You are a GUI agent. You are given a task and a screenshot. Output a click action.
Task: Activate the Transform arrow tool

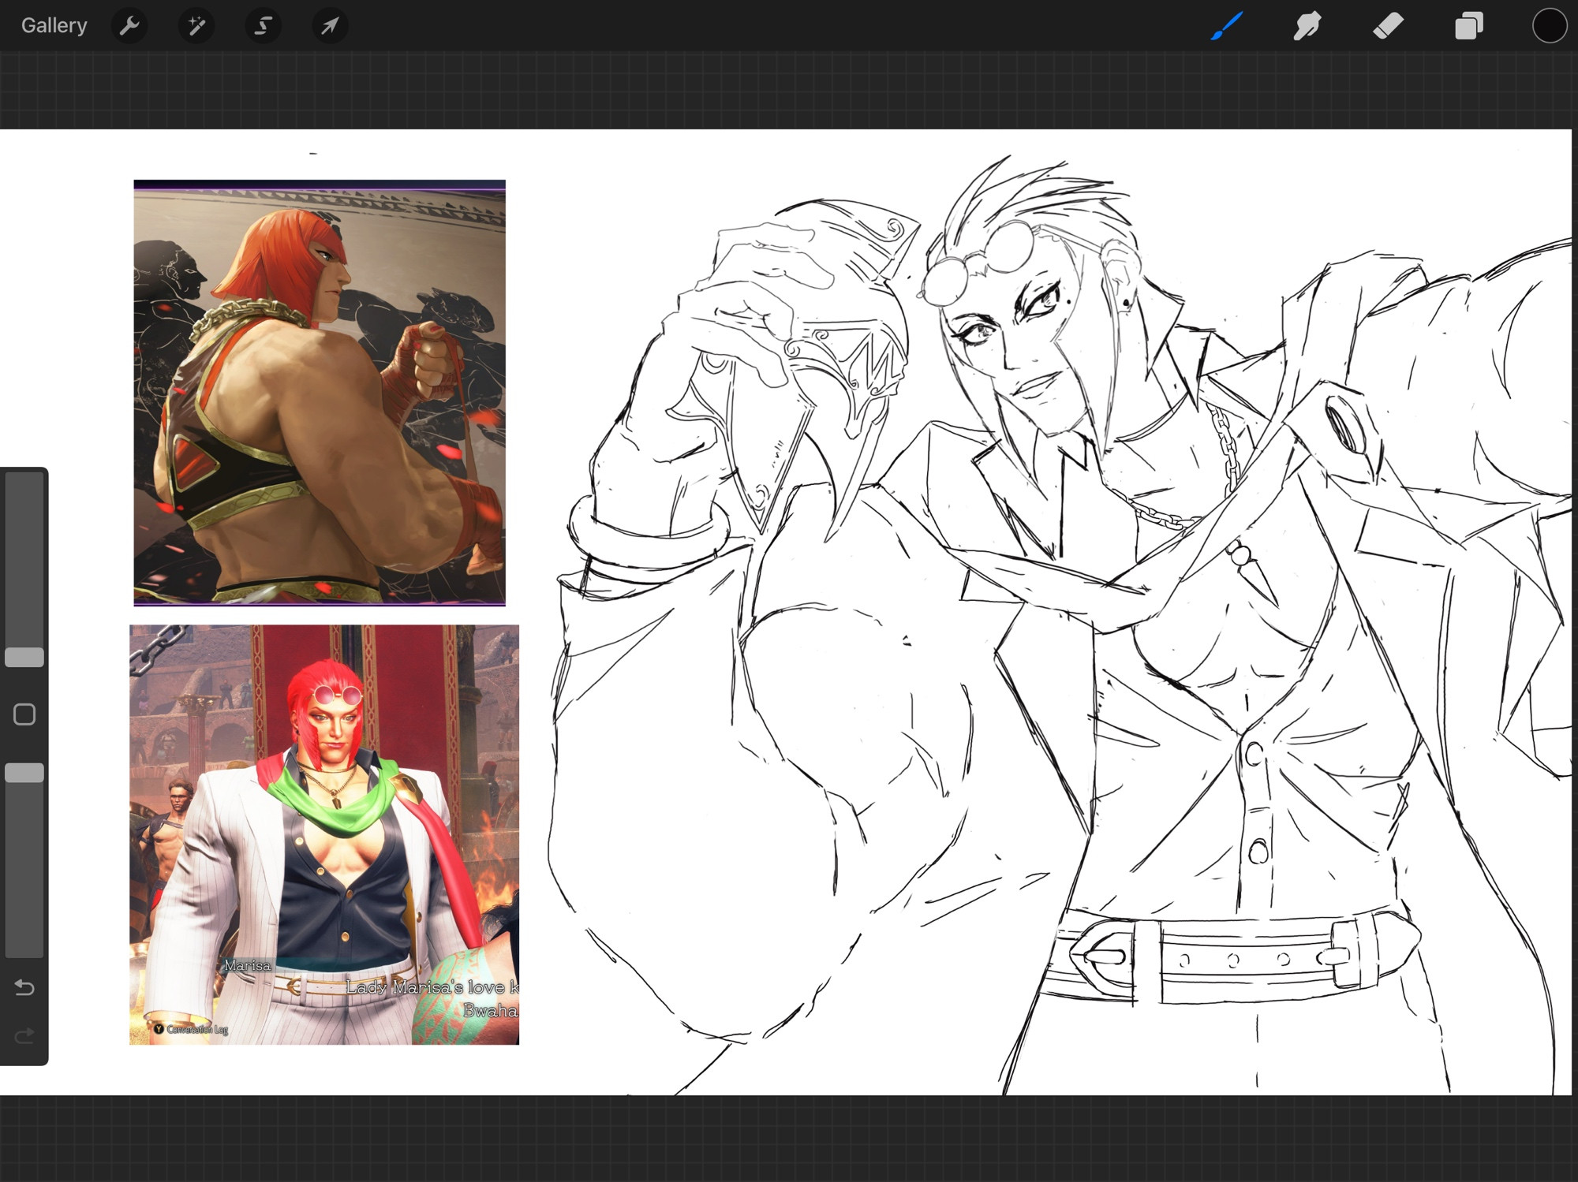330,25
